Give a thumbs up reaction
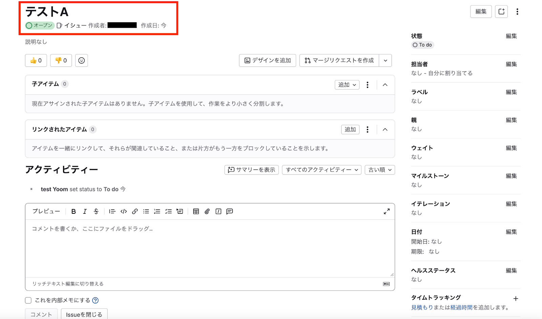This screenshot has height=319, width=542. coord(36,61)
